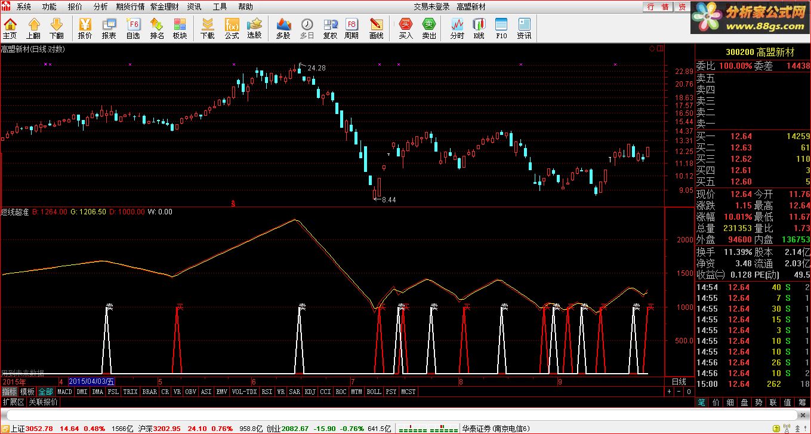The height and width of the screenshot is (434, 811).
Task: Select the TRIX indicator tab
Action: [x=130, y=392]
